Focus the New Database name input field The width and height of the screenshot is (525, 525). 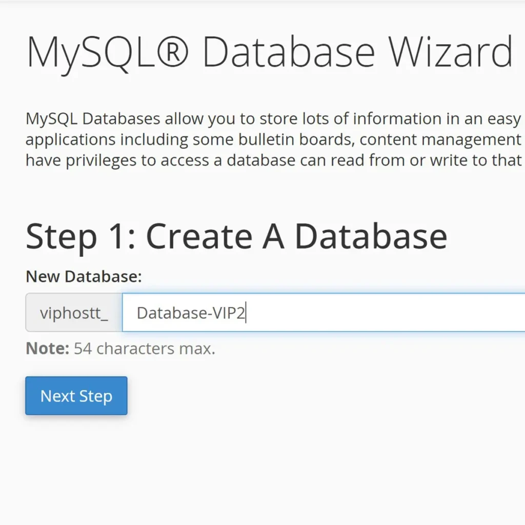click(324, 312)
